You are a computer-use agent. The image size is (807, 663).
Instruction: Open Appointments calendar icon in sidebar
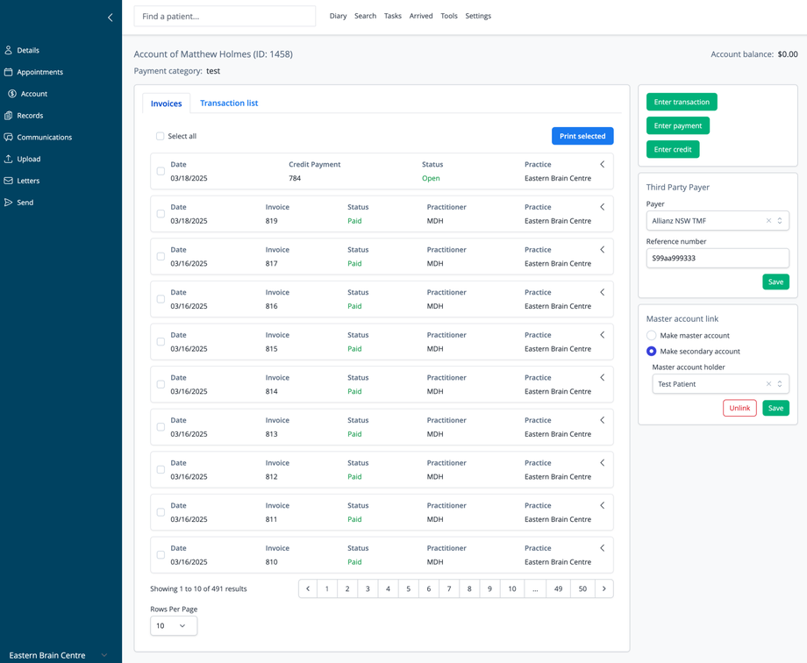9,72
